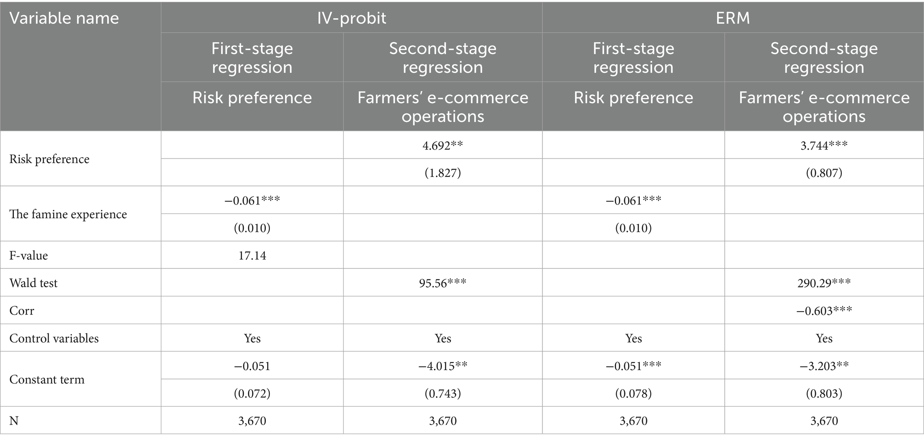Click the "F-value" row label
This screenshot has width=924, height=442.
[x=29, y=255]
